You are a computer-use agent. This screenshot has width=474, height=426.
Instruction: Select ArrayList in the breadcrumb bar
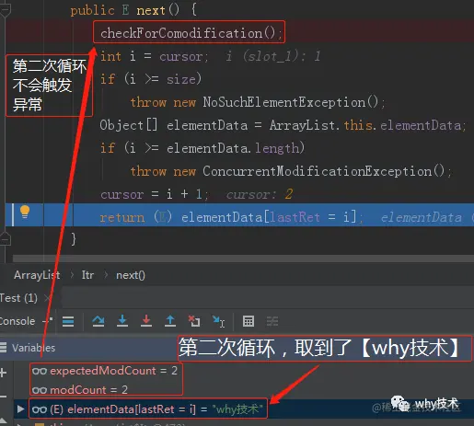[37, 275]
